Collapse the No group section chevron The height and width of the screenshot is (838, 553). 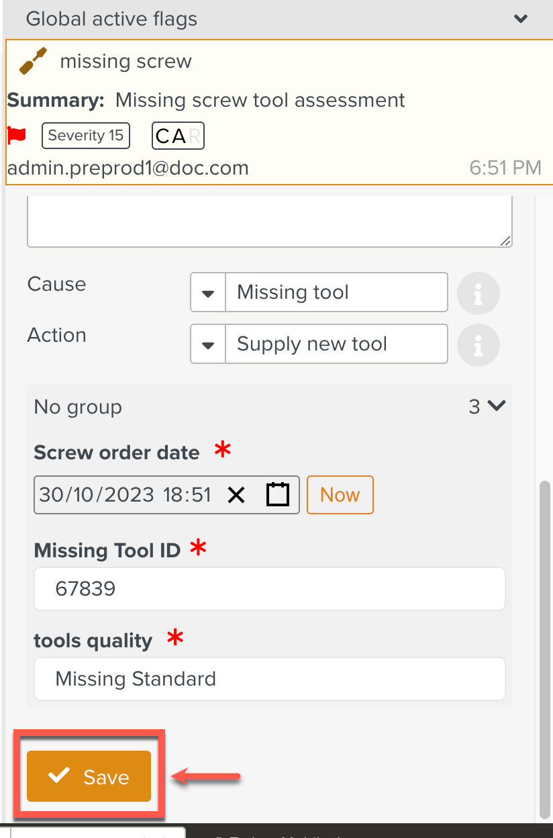(x=495, y=406)
